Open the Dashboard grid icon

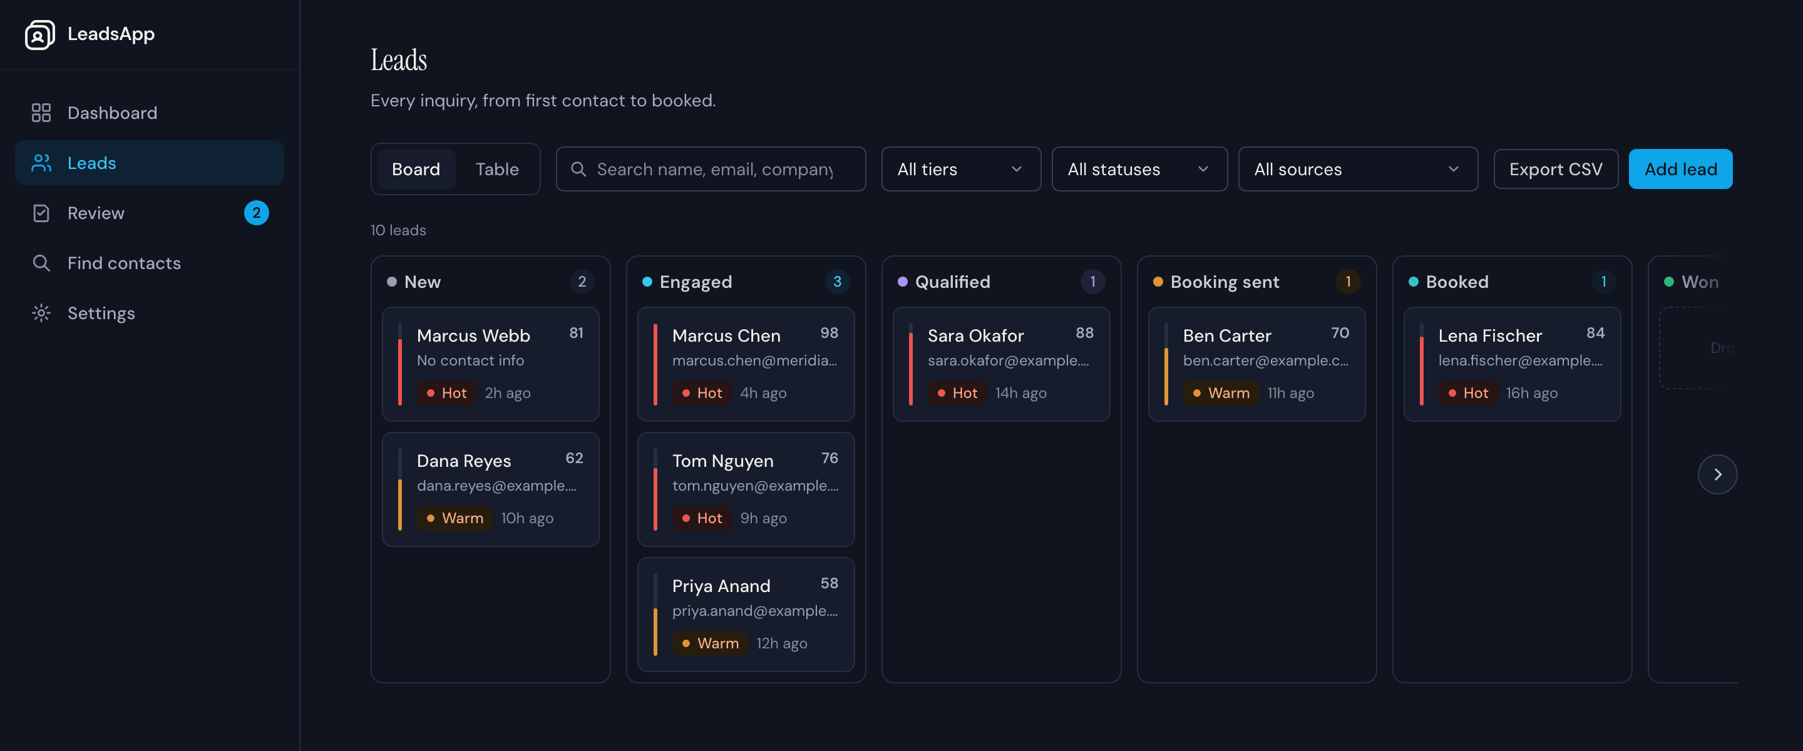tap(41, 113)
